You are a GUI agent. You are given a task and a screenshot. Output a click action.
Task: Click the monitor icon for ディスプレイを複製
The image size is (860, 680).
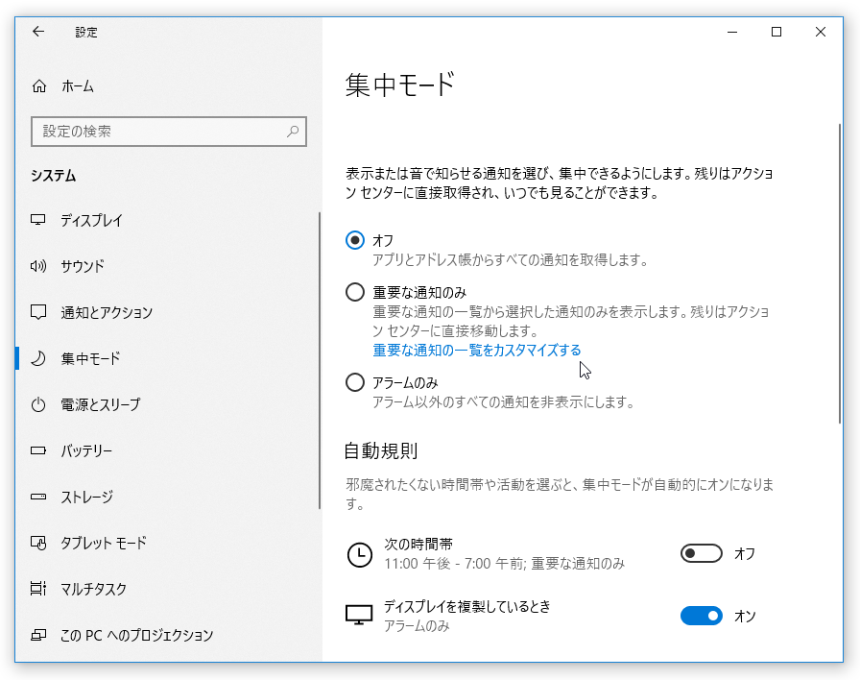[359, 616]
